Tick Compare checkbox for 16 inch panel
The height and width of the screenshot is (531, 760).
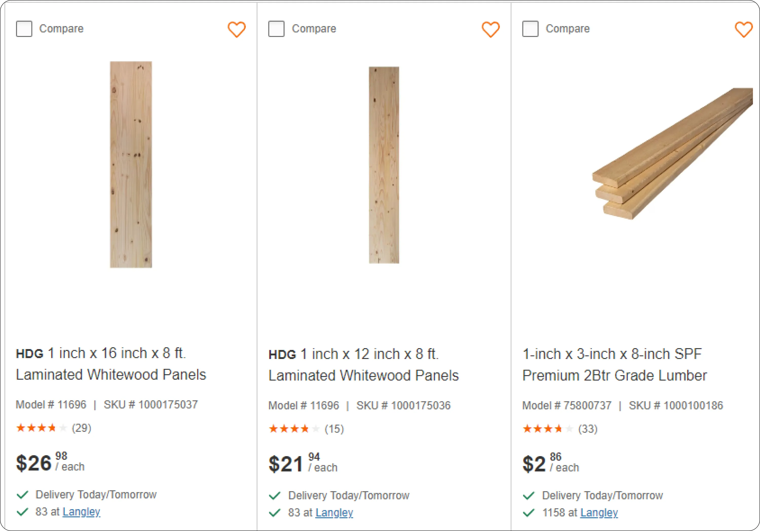[x=24, y=29]
